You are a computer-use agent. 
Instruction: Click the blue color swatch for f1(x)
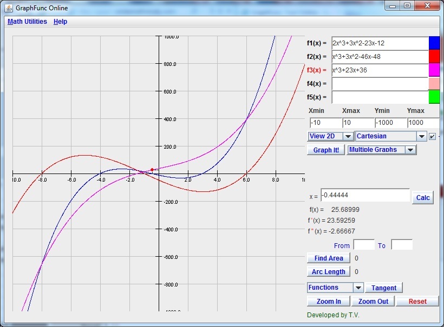click(x=434, y=43)
